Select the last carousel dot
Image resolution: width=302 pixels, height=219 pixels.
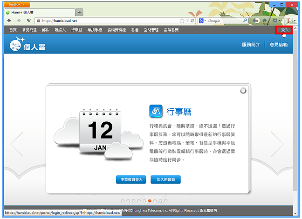pos(165,201)
